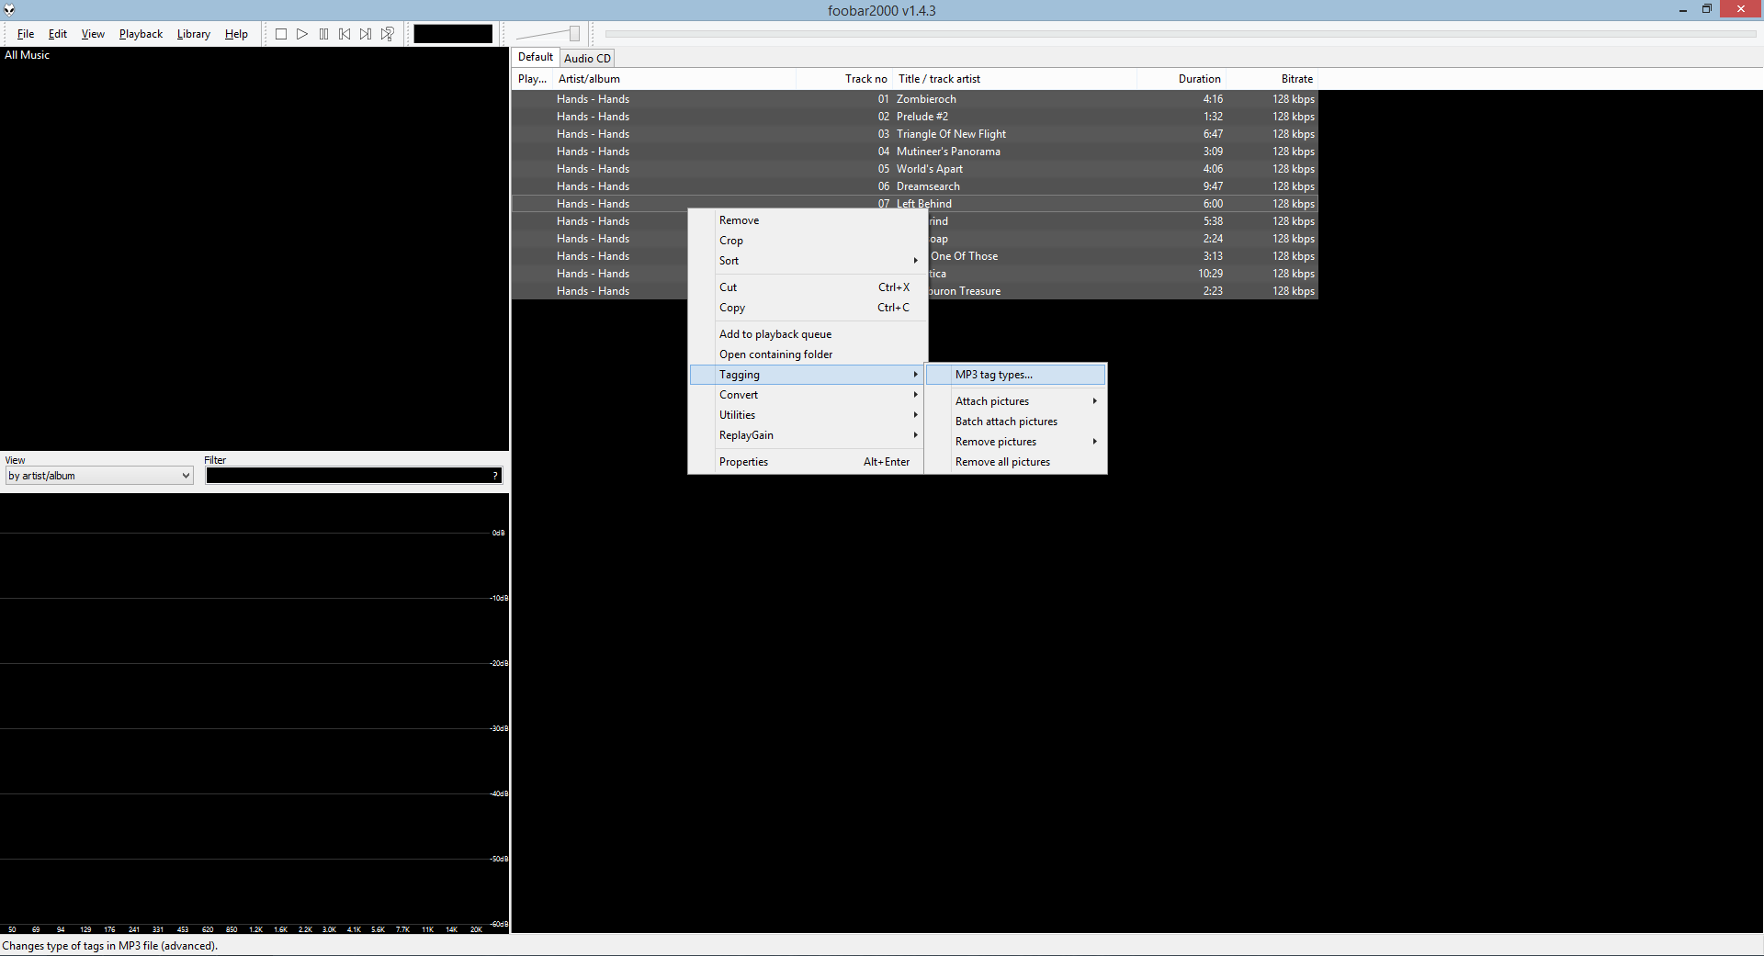Select Copy in the context menu
This screenshot has height=956, width=1764.
(808, 308)
